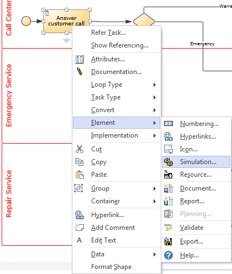Select Add Comment menu item
232x274 pixels.
pyautogui.click(x=117, y=228)
